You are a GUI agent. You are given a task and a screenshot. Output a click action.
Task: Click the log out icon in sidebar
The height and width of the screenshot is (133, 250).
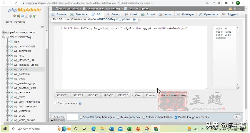point(19,16)
